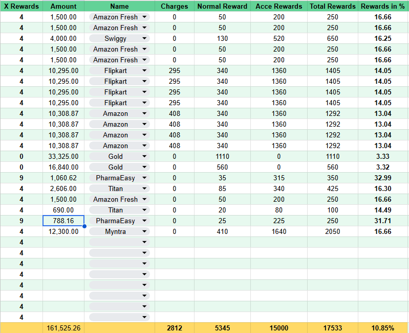Image resolution: width=409 pixels, height=333 pixels.
Task: Select the 2050 total rewards cell
Action: (x=333, y=231)
